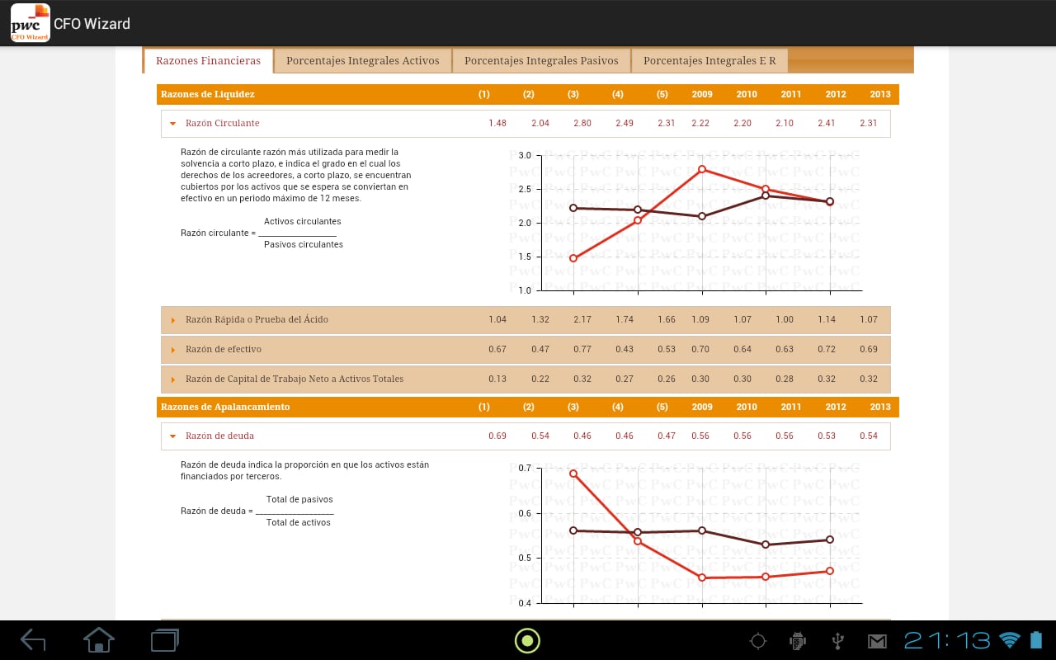This screenshot has height=660, width=1056.
Task: Click the 2012 column header in Apalancamiento
Action: point(836,407)
